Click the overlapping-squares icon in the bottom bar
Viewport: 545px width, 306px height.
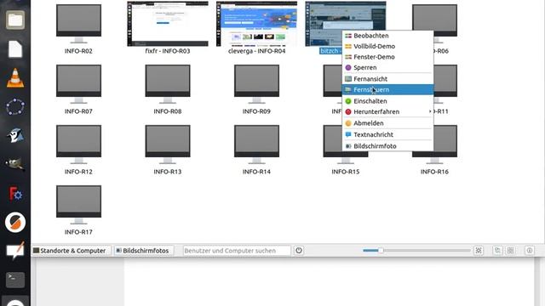(497, 251)
